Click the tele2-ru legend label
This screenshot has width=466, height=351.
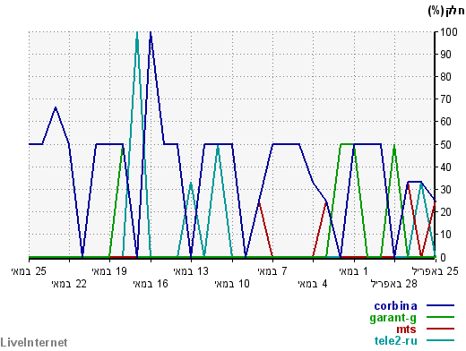tap(396, 340)
